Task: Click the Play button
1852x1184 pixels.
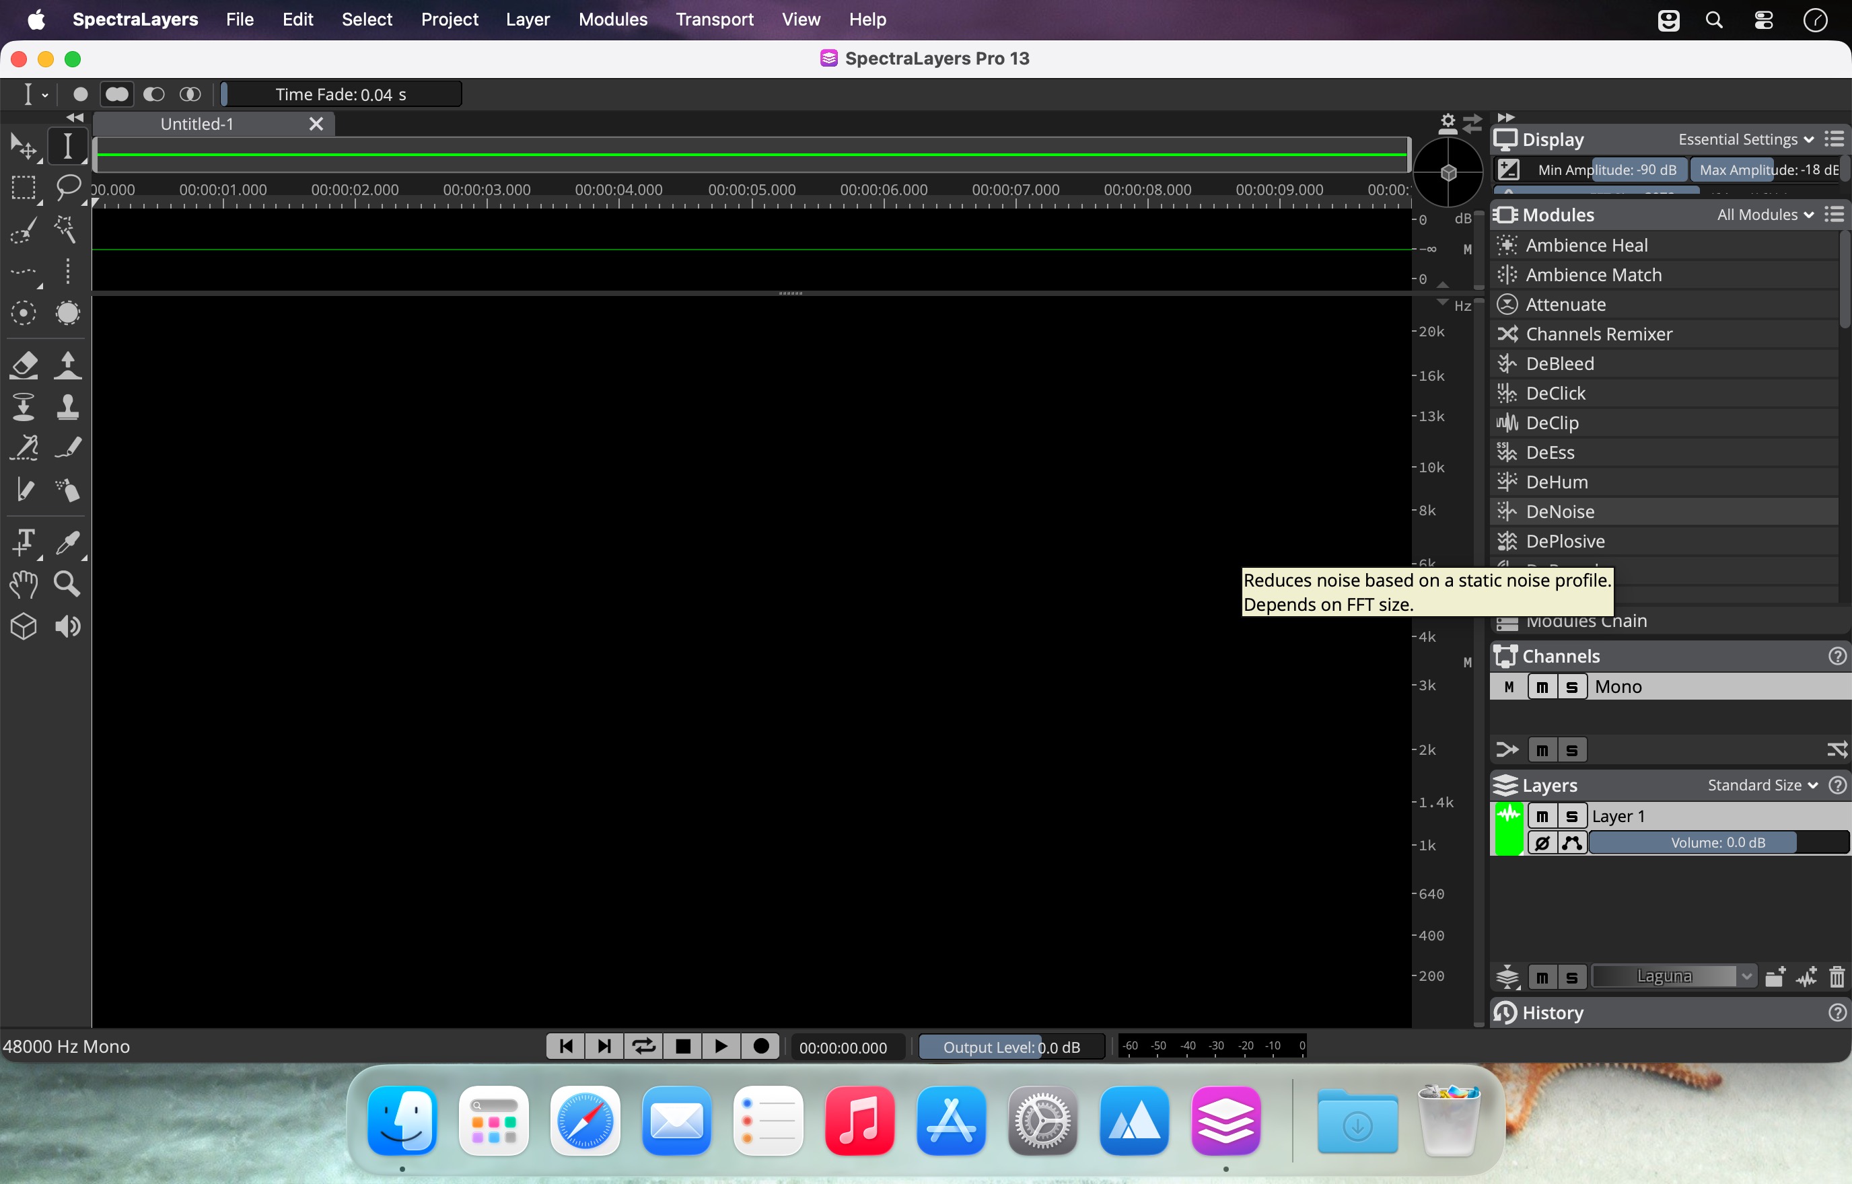Action: click(x=721, y=1046)
